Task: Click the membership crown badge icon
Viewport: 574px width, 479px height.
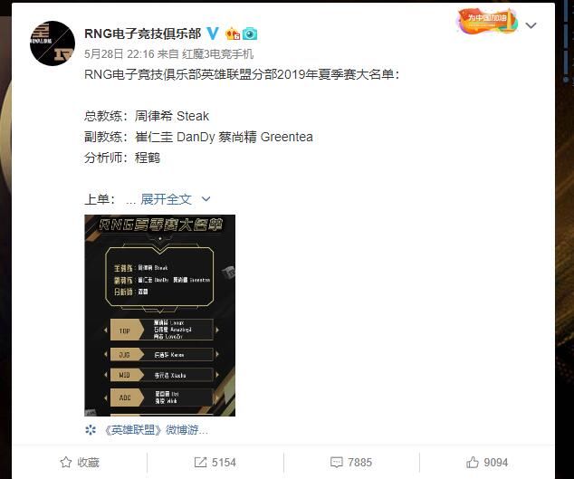Action: 233,34
